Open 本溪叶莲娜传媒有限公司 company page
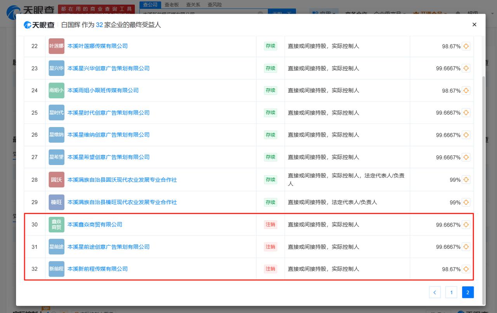Viewport: 497px width, 313px height. [97, 46]
